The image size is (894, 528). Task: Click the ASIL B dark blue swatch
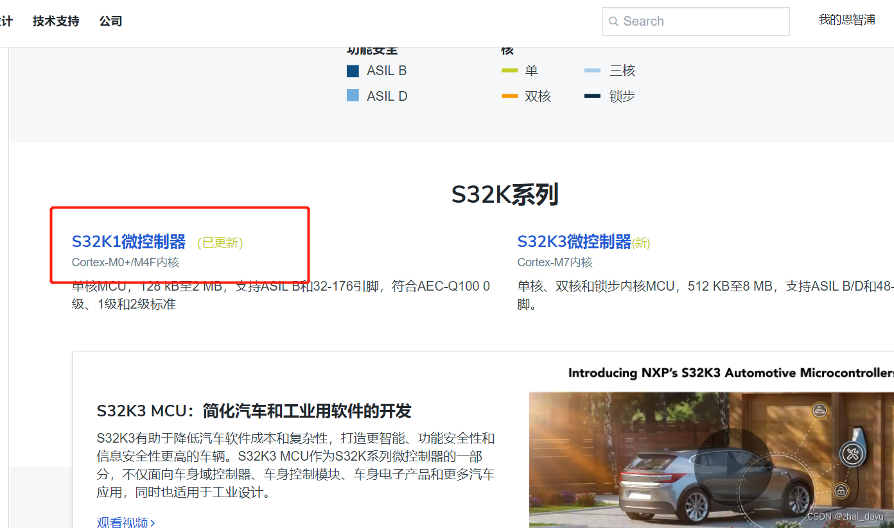353,71
